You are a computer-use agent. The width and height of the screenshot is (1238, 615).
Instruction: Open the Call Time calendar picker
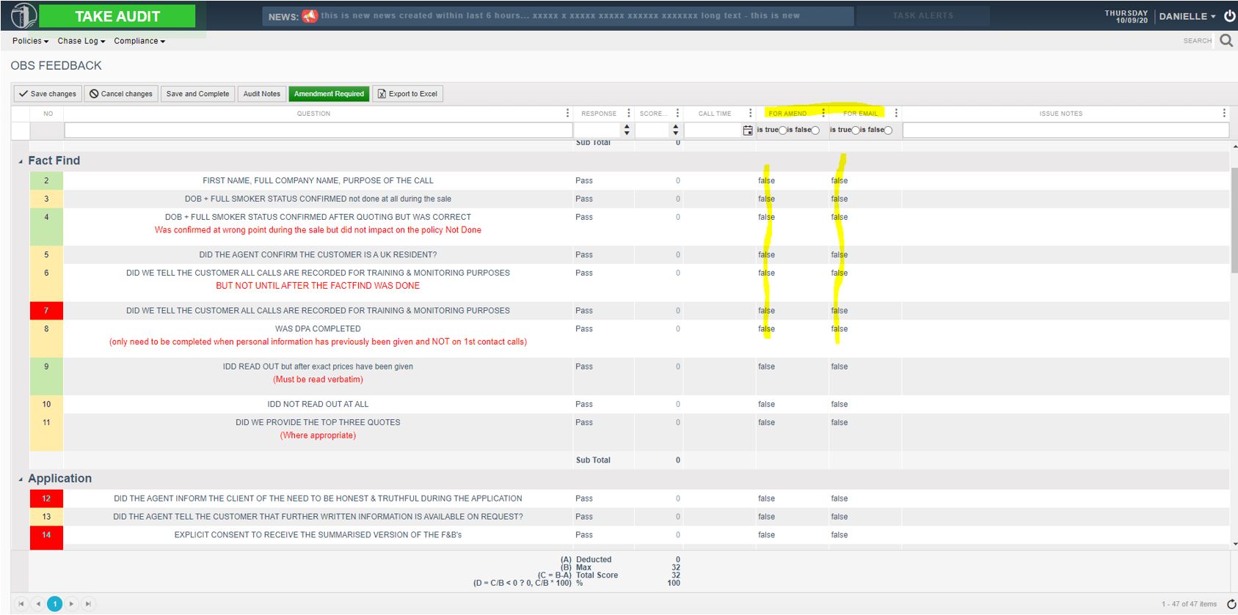(747, 130)
